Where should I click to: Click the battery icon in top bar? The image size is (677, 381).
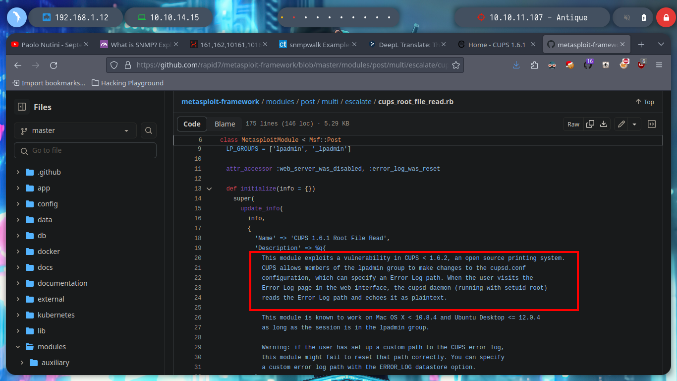pos(643,17)
